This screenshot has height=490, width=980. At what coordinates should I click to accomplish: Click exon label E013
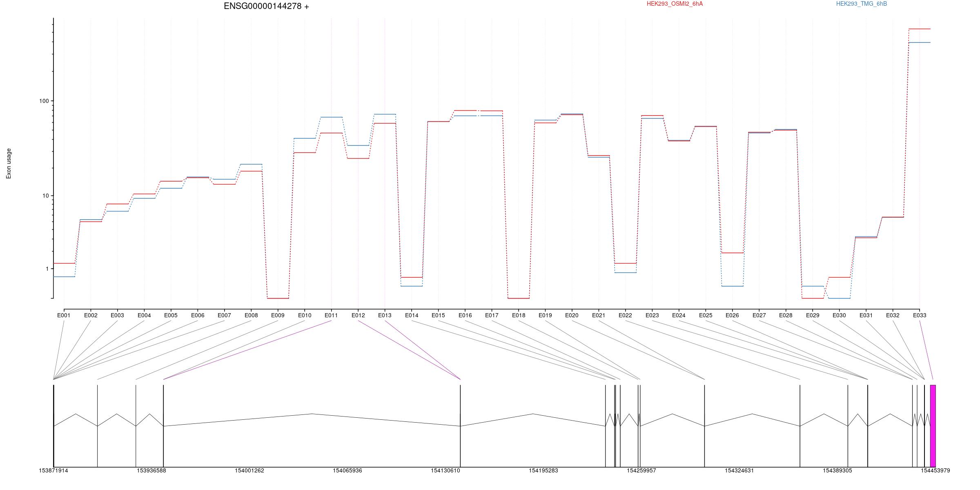(385, 315)
